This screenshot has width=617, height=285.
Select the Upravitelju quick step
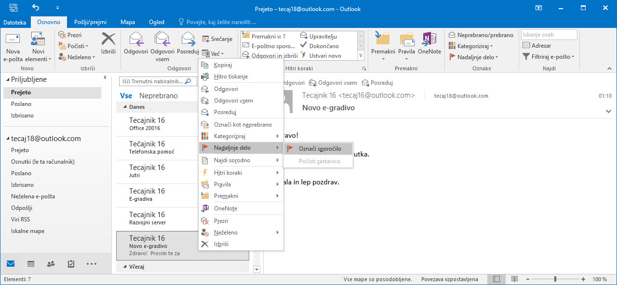[319, 36]
